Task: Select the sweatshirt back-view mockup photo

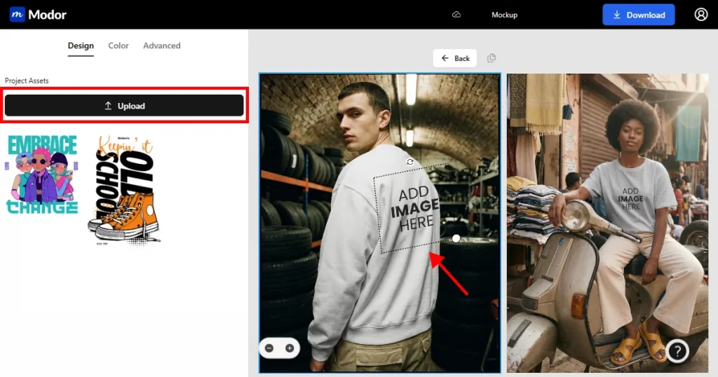Action: tap(379, 223)
